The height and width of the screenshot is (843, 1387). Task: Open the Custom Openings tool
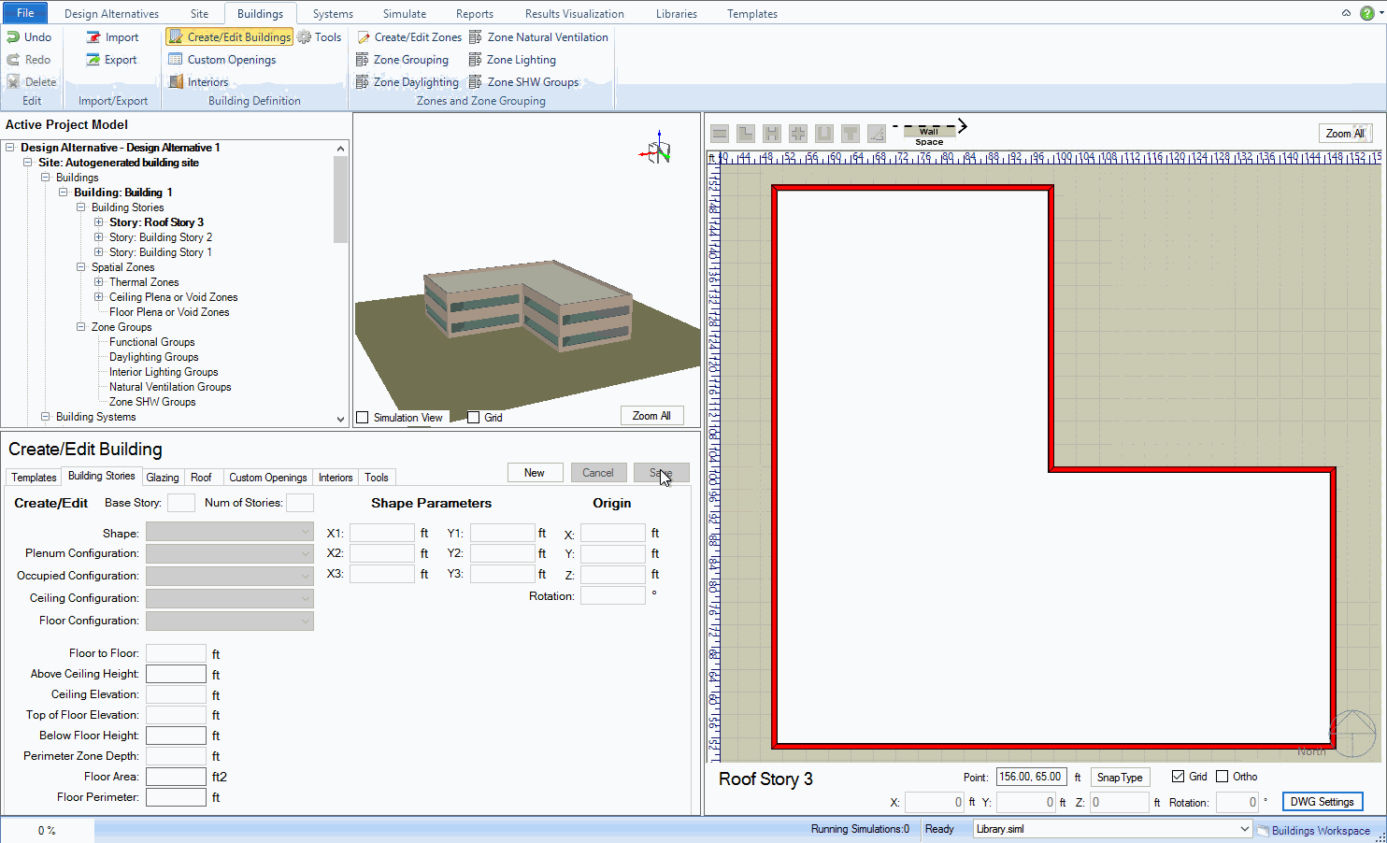click(231, 60)
